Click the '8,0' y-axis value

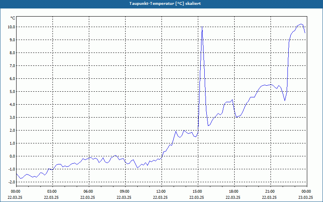[x=12, y=53]
